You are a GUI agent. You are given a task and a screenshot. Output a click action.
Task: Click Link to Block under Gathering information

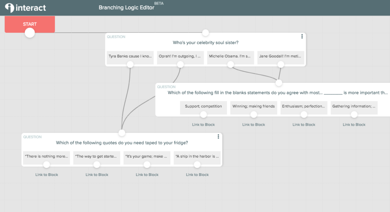click(354, 125)
